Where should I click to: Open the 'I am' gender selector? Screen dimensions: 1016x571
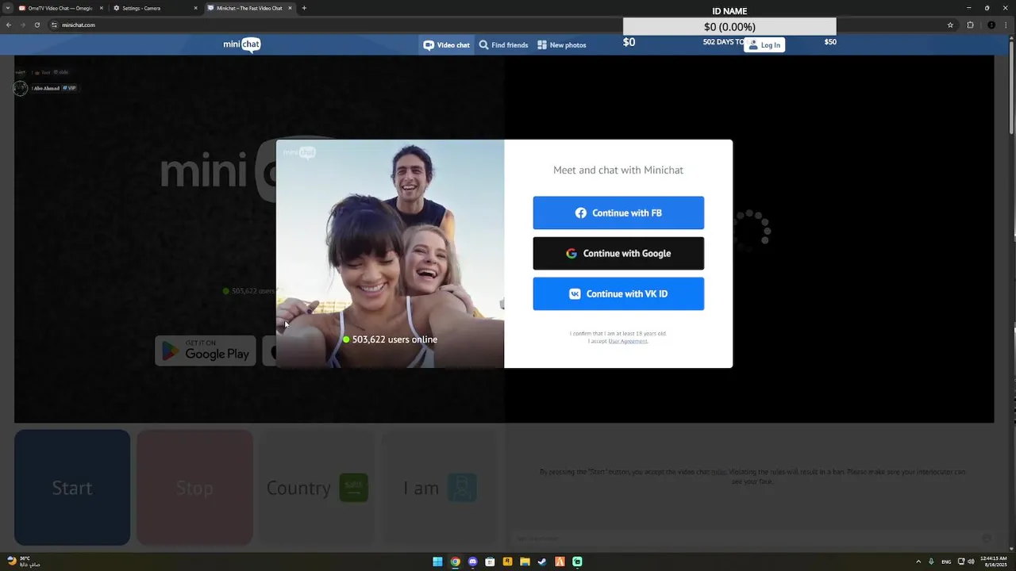(439, 488)
